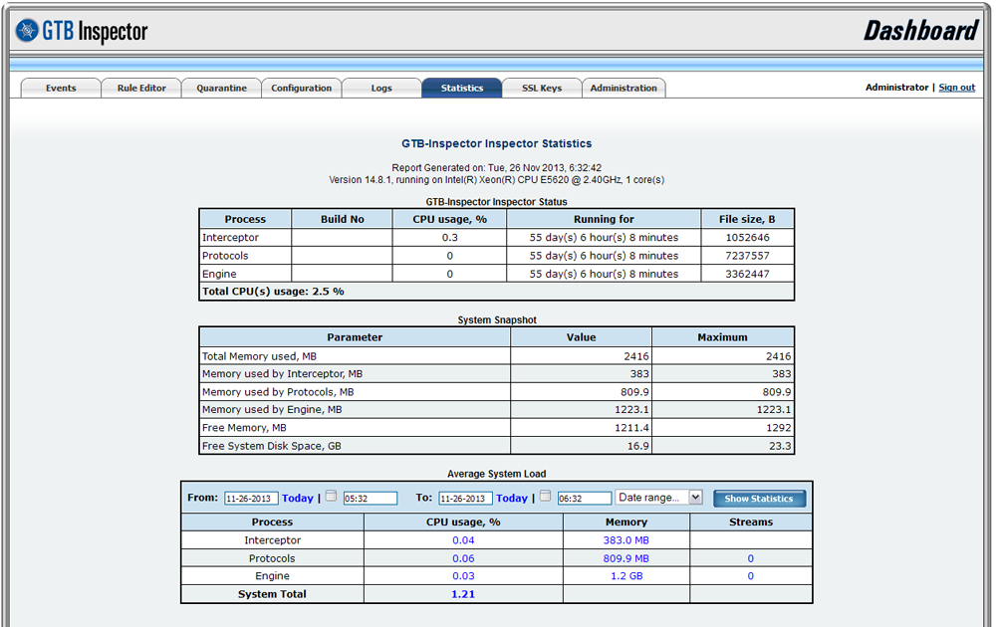Edit the From date field 11-26-2013
Screen dimensions: 996x627
(251, 499)
